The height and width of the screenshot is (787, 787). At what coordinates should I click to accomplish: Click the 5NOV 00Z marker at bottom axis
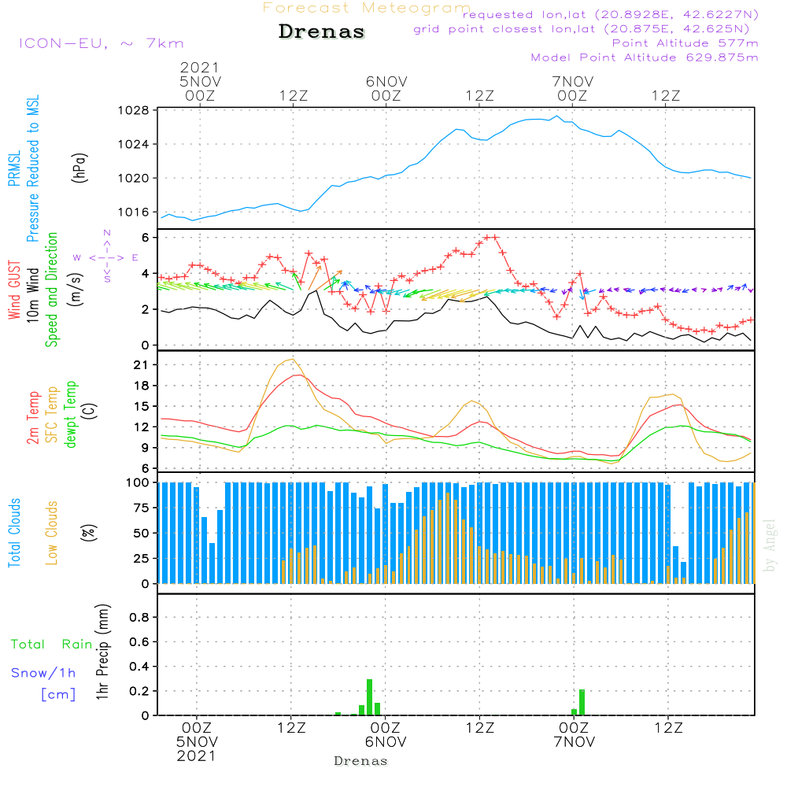tap(197, 742)
